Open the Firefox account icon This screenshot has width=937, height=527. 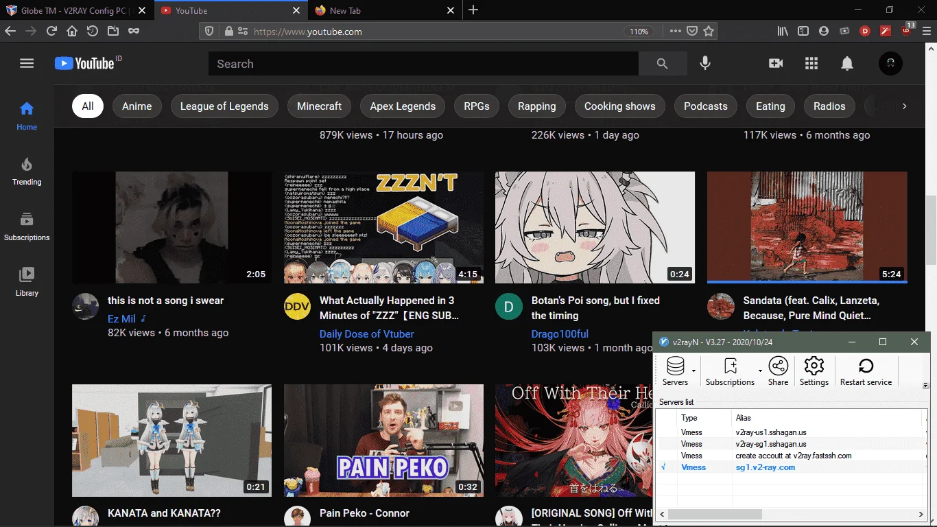(x=824, y=31)
